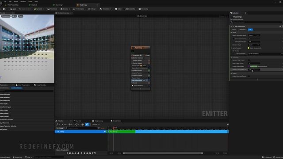Open the timeline frame rate dropdown
Viewport: 283px width, 159px height.
[x=96, y=125]
